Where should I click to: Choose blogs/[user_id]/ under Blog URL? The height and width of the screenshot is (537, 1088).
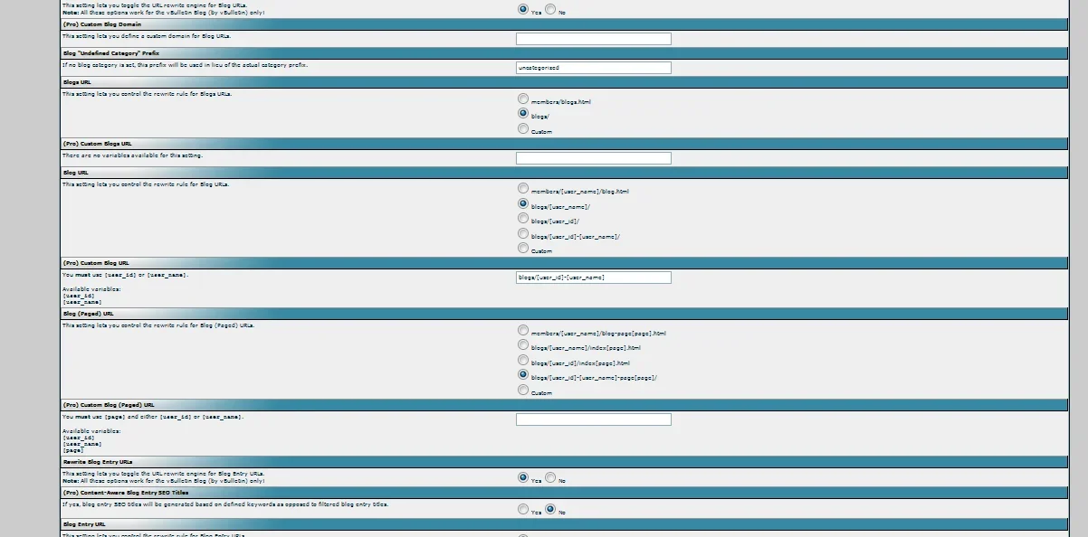(522, 218)
